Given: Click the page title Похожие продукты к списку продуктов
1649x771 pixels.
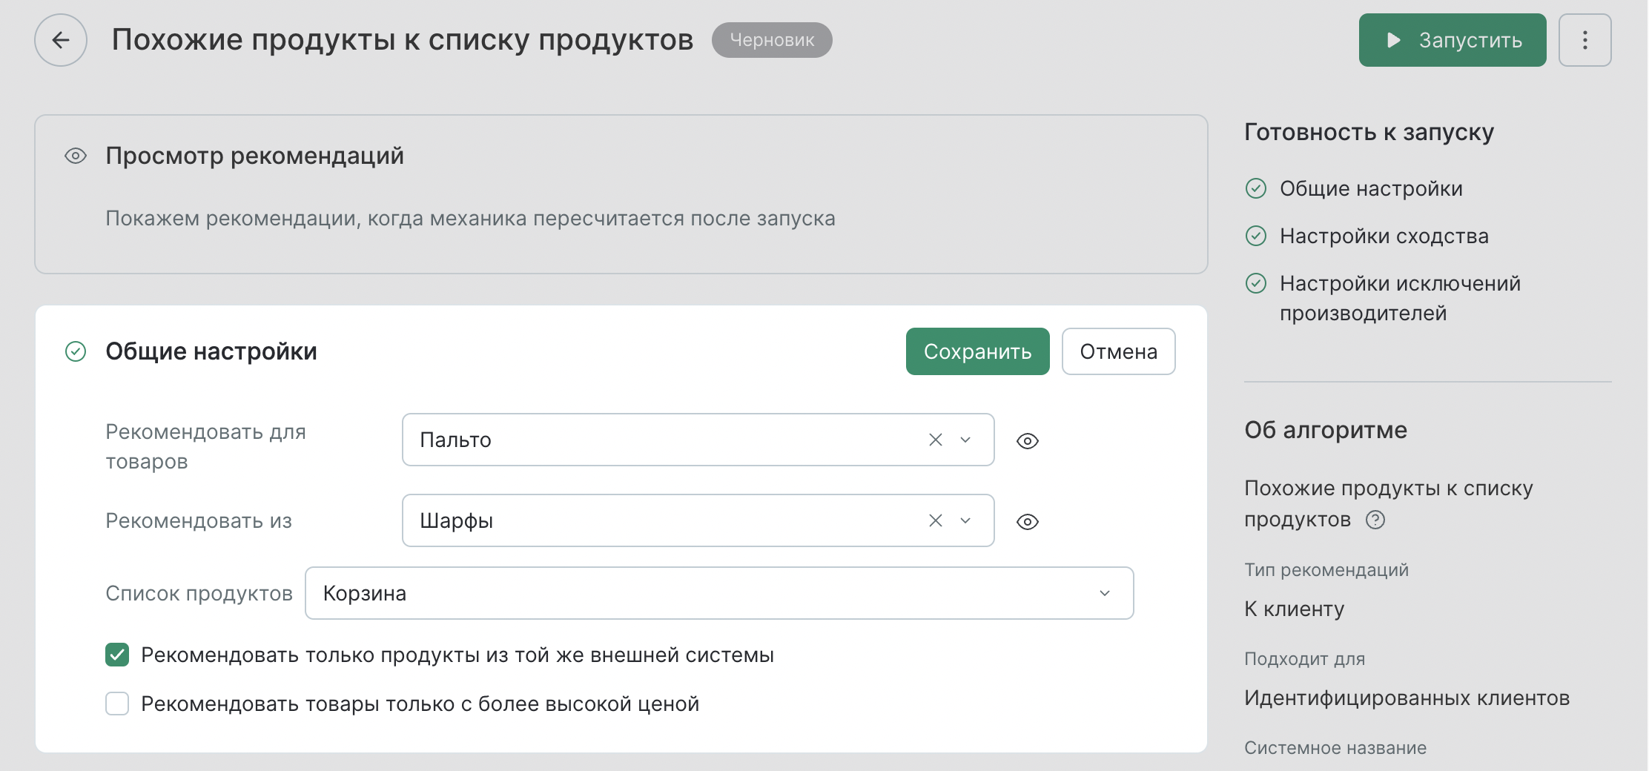Looking at the screenshot, I should coord(403,40).
